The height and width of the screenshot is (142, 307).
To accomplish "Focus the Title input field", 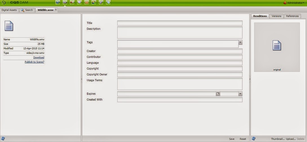I will pos(180,23).
